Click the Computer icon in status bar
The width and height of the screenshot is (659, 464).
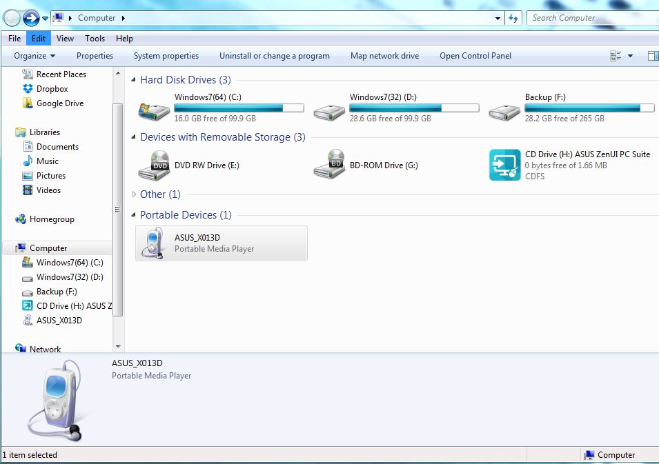(589, 455)
